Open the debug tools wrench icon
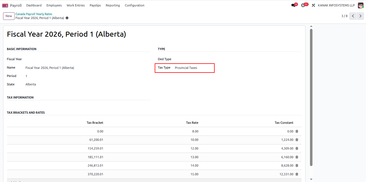Screen dimensions: 366x182 click(x=313, y=5)
